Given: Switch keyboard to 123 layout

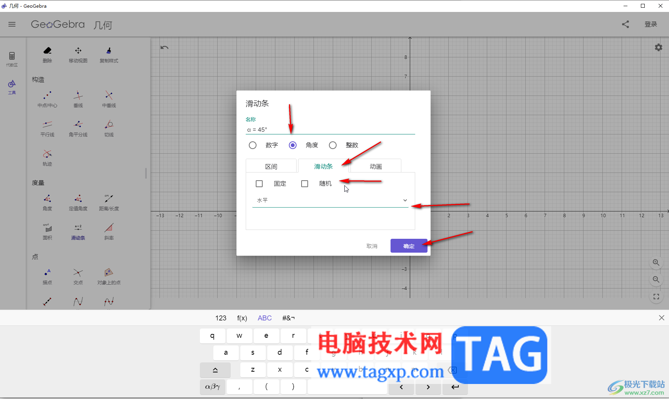Looking at the screenshot, I should click(x=221, y=318).
